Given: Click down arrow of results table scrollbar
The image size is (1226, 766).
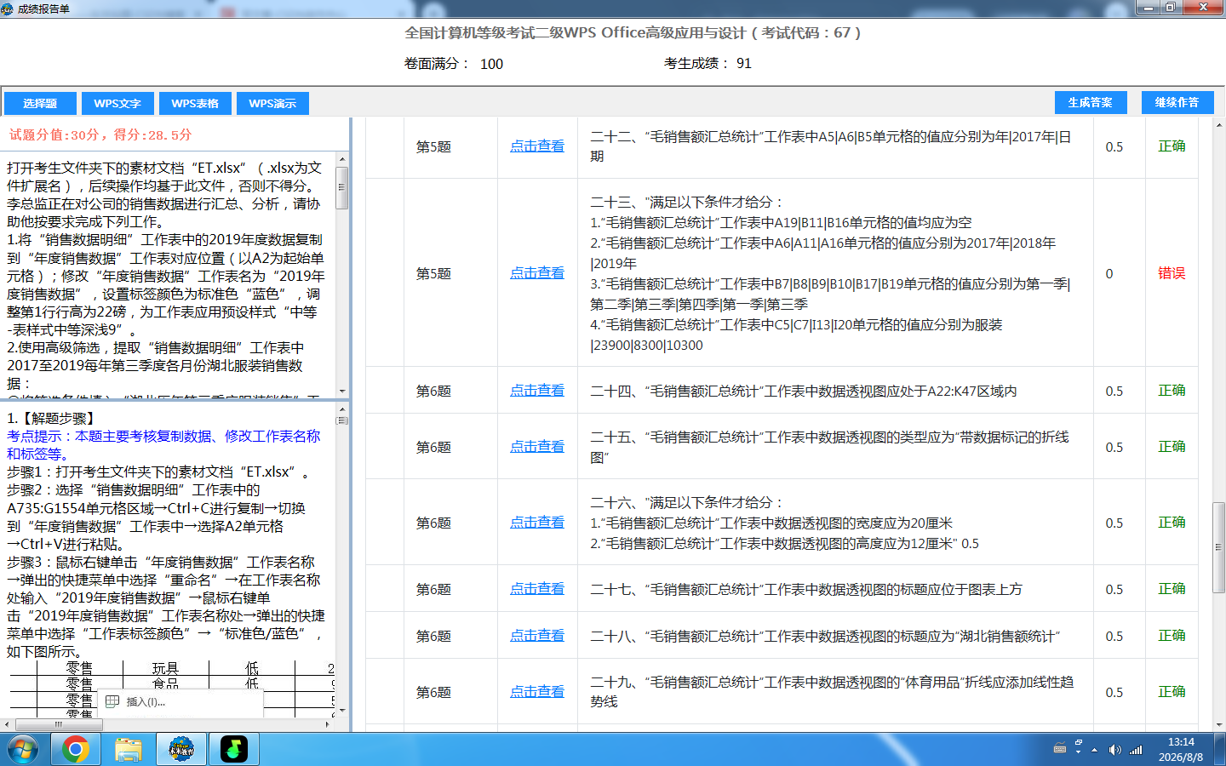Looking at the screenshot, I should [1219, 725].
